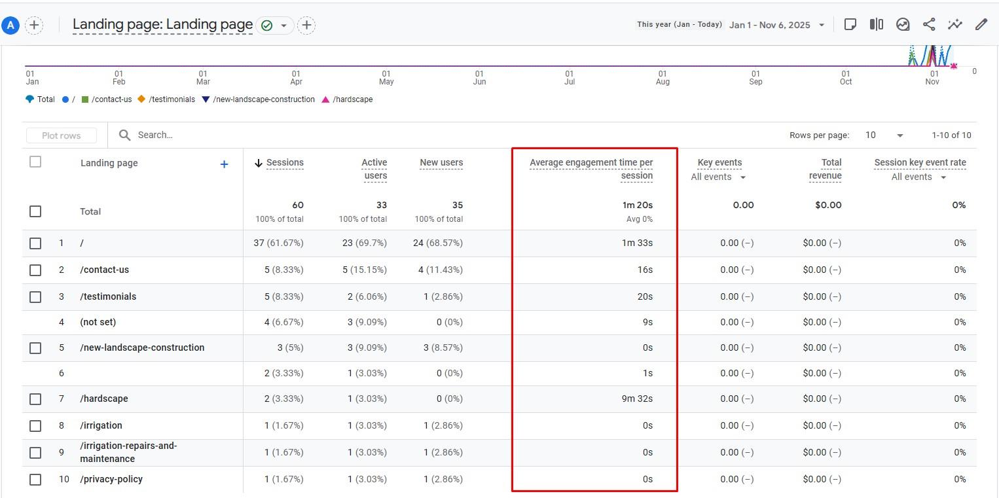This screenshot has width=999, height=498.
Task: Click the Share this report icon
Action: pos(928,24)
